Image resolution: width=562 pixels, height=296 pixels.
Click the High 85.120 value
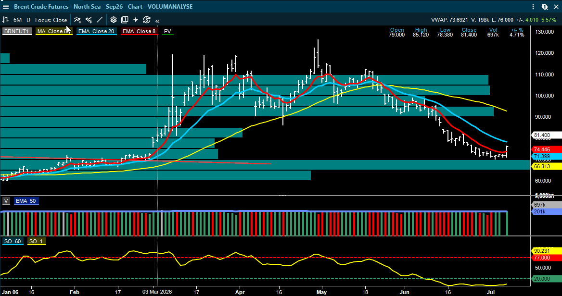[421, 35]
